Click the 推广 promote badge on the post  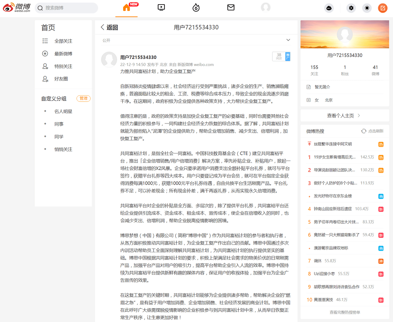[288, 56]
